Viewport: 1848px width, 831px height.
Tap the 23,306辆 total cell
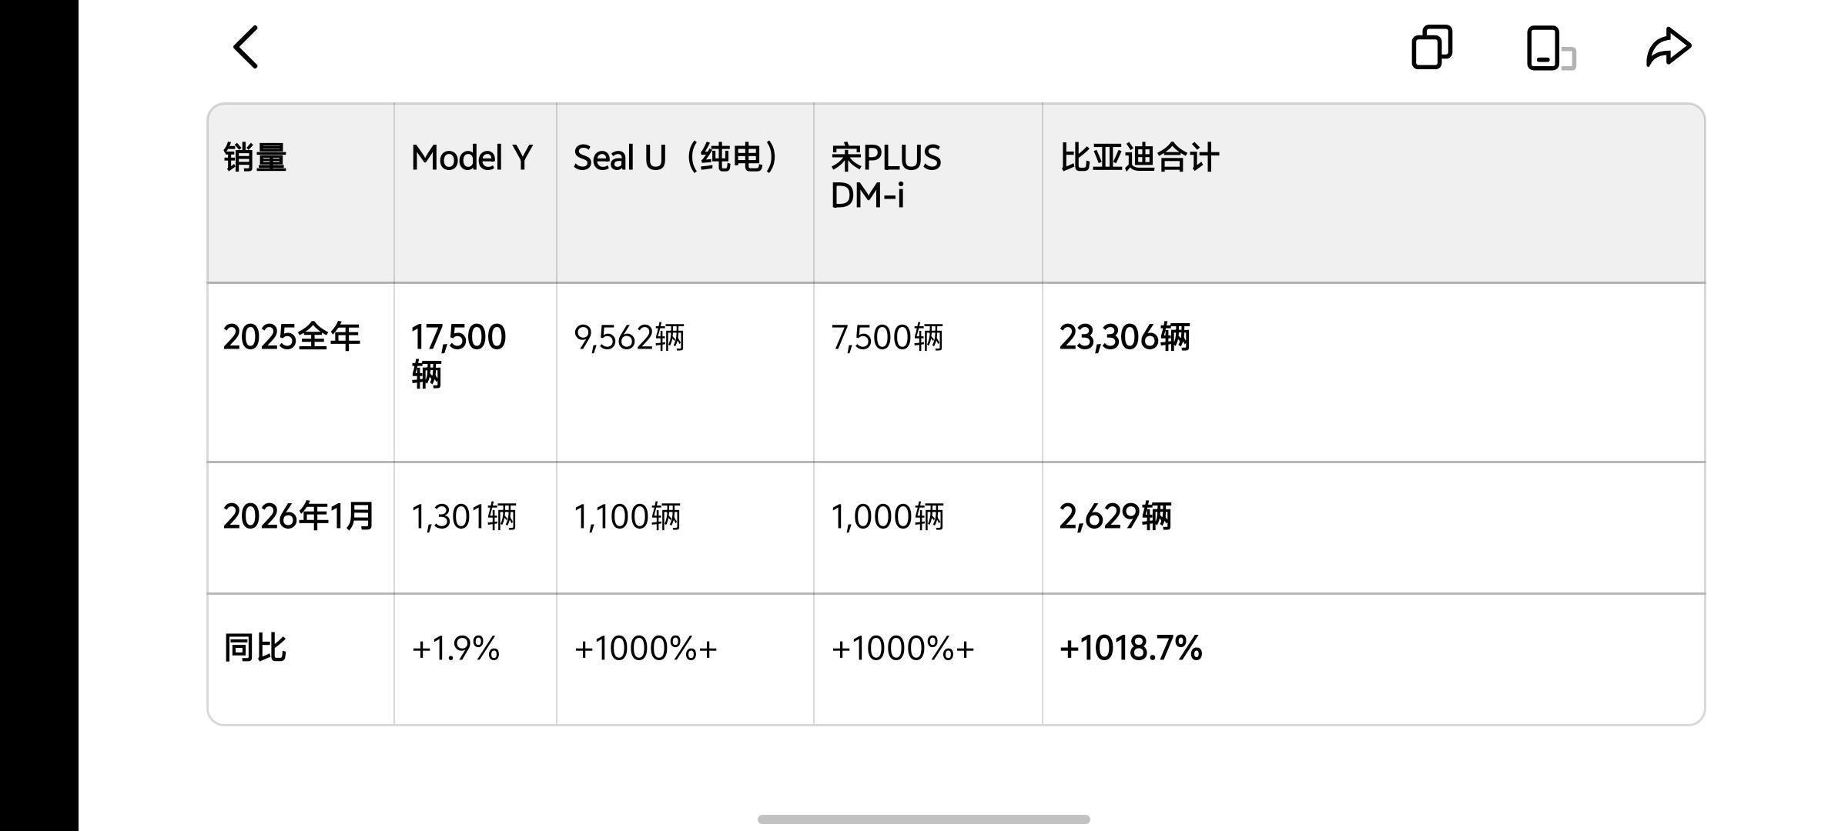point(1124,337)
